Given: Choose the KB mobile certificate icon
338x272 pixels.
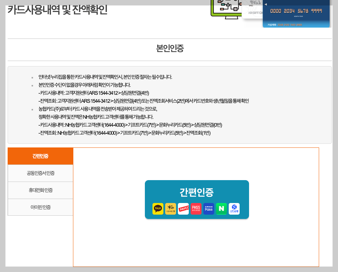Looking at the screenshot, I should 170,209.
